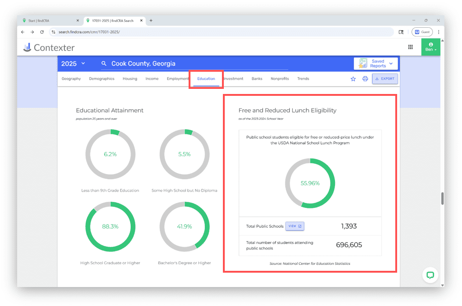Screen dimensions: 462x306
Task: Open new browser tab with plus icon
Action: pyautogui.click(x=151, y=20)
